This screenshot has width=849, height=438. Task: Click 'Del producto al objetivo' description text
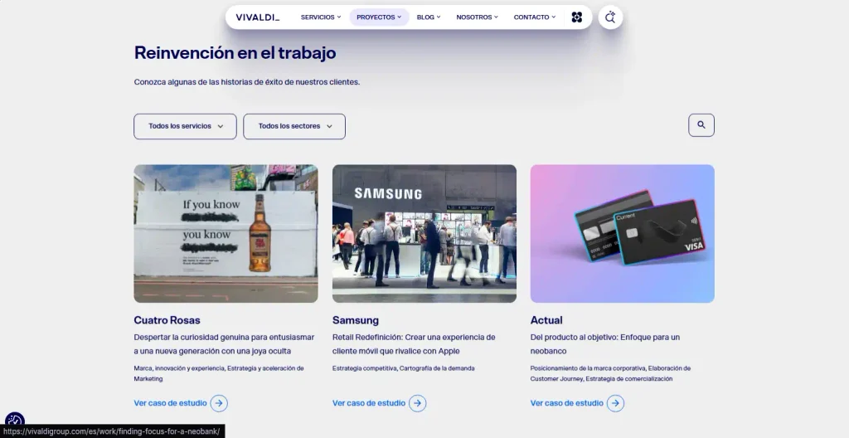[604, 344]
